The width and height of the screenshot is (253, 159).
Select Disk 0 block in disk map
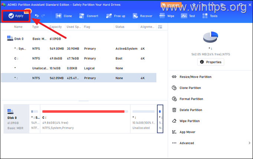[16, 119]
